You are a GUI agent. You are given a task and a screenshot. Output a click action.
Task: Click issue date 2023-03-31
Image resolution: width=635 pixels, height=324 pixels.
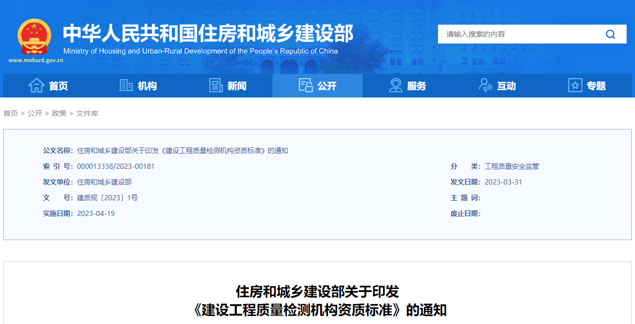coord(503,182)
